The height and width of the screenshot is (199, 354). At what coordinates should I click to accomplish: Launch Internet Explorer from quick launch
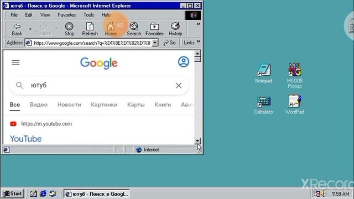click(43, 193)
